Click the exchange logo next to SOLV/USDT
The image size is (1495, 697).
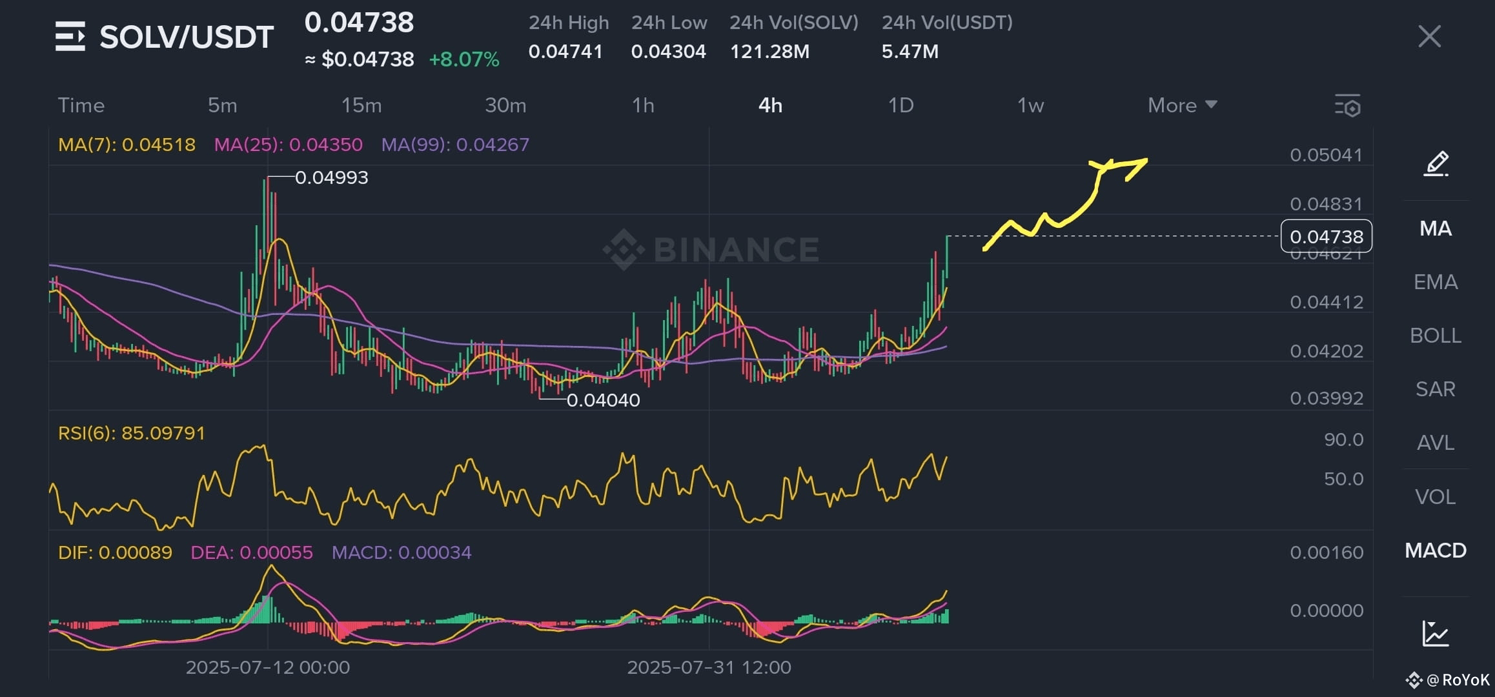tap(72, 37)
